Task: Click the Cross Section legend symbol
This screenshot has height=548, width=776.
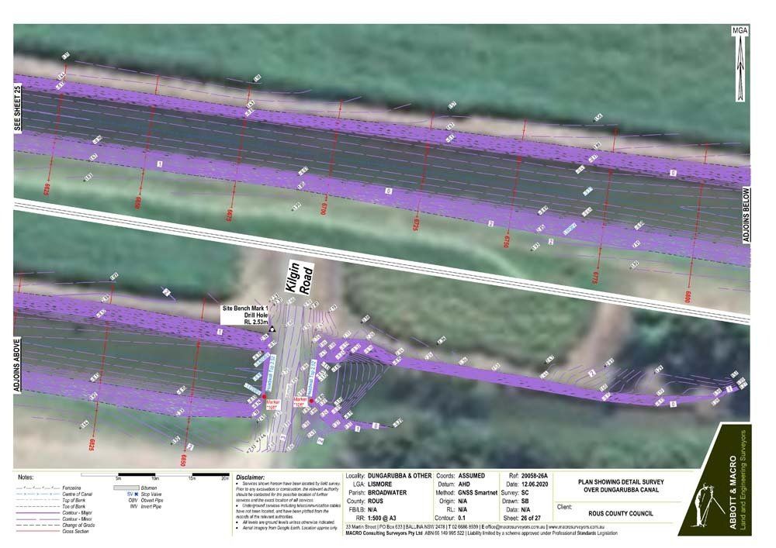Action: [x=37, y=532]
